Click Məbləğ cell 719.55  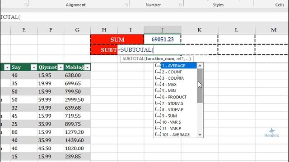point(77,116)
